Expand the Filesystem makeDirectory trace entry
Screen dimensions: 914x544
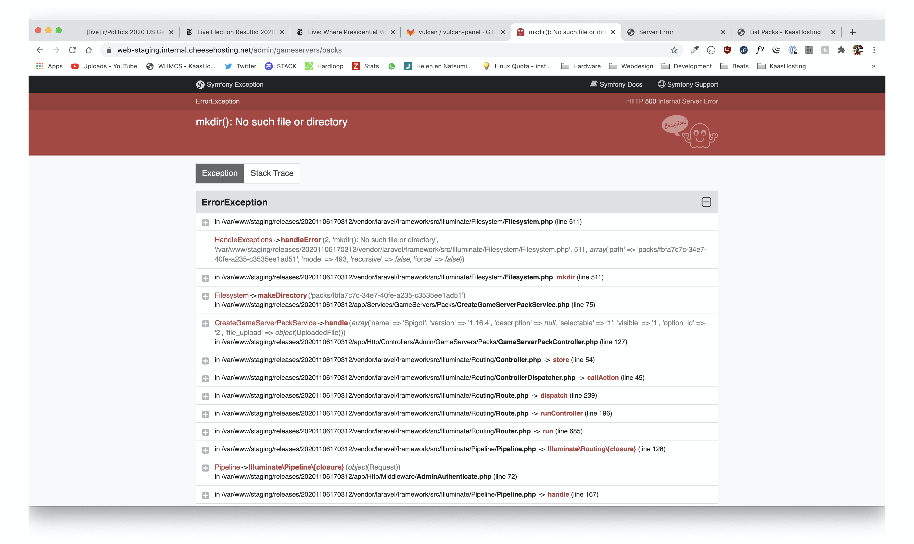(x=205, y=296)
